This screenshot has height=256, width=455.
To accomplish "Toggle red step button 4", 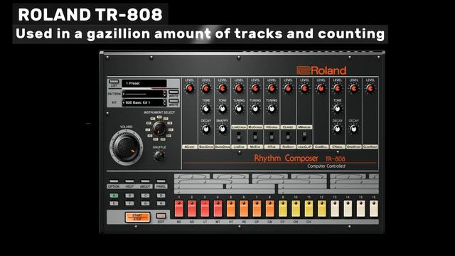I will pyautogui.click(x=218, y=208).
